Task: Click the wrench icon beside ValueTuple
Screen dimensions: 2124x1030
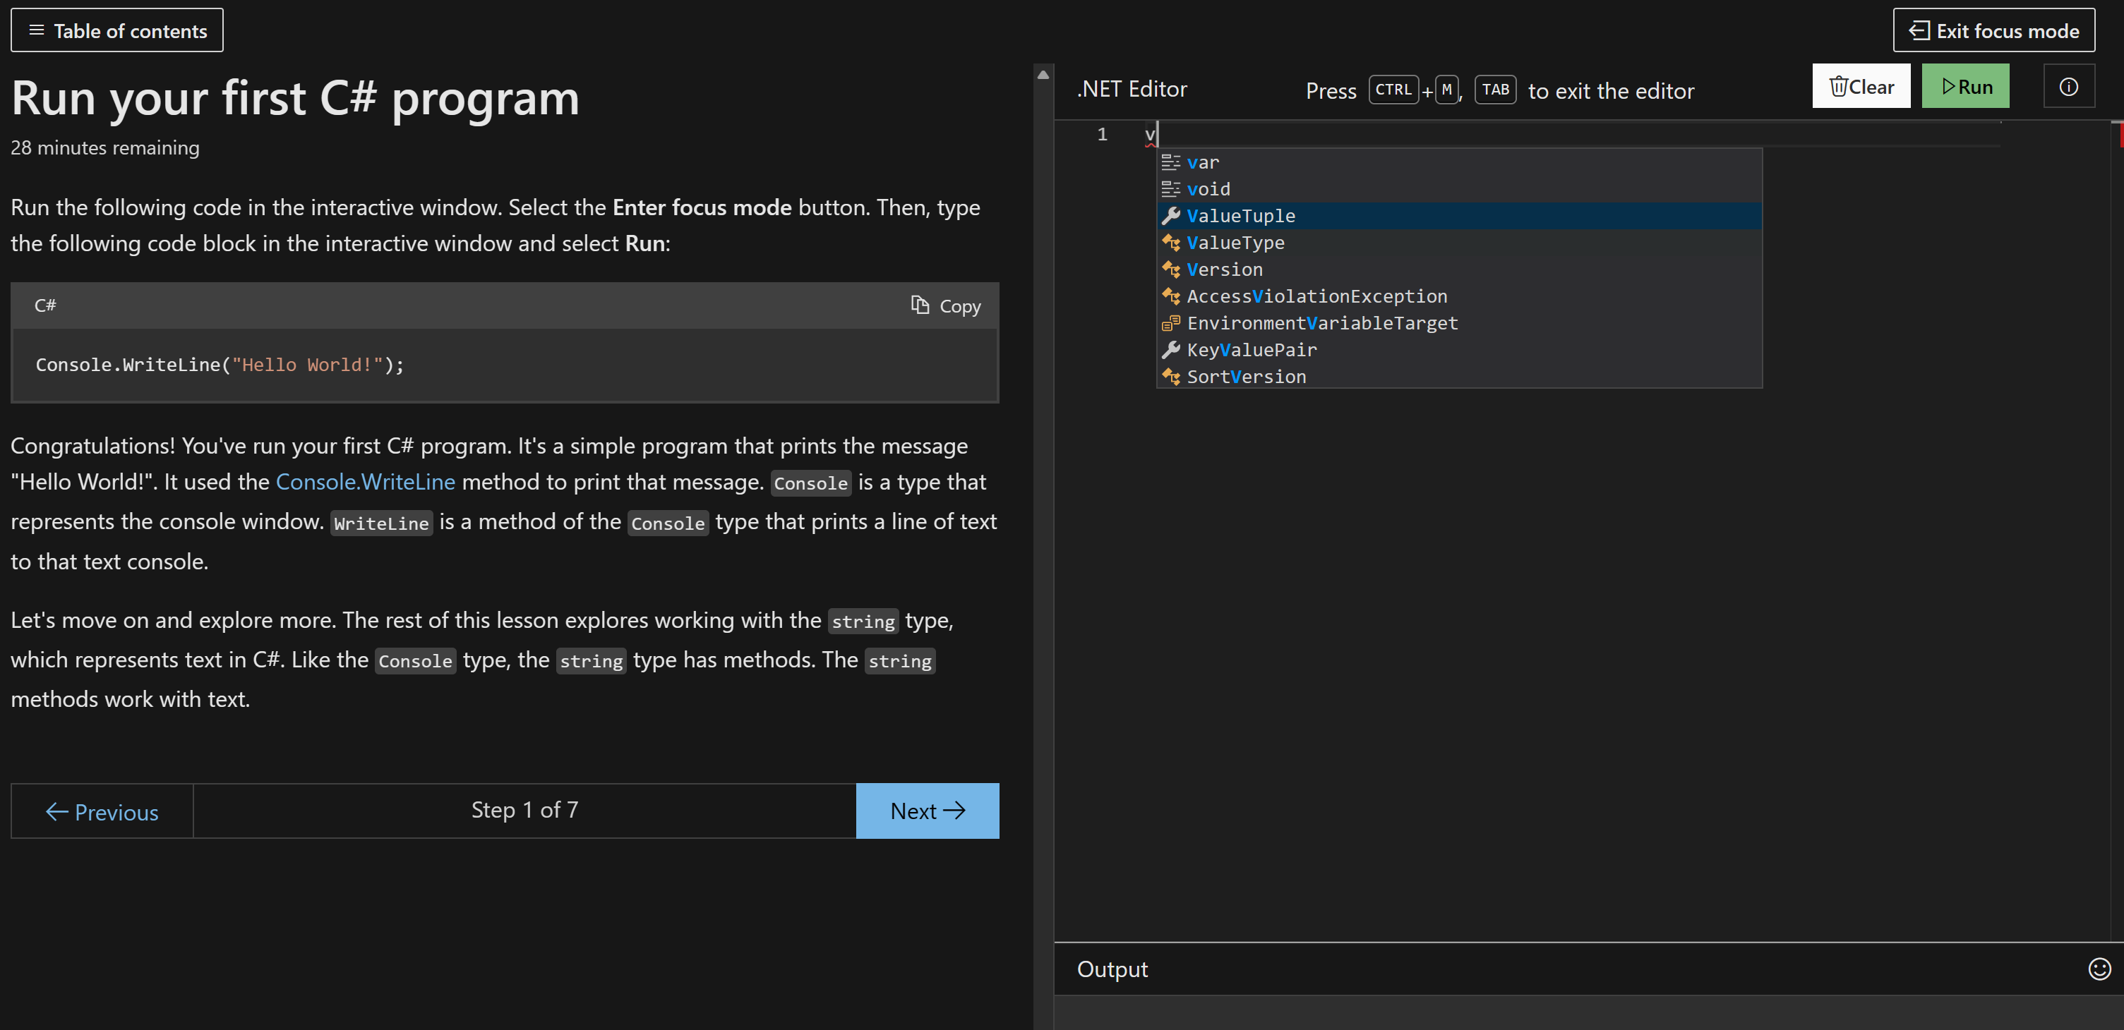Action: click(1171, 216)
